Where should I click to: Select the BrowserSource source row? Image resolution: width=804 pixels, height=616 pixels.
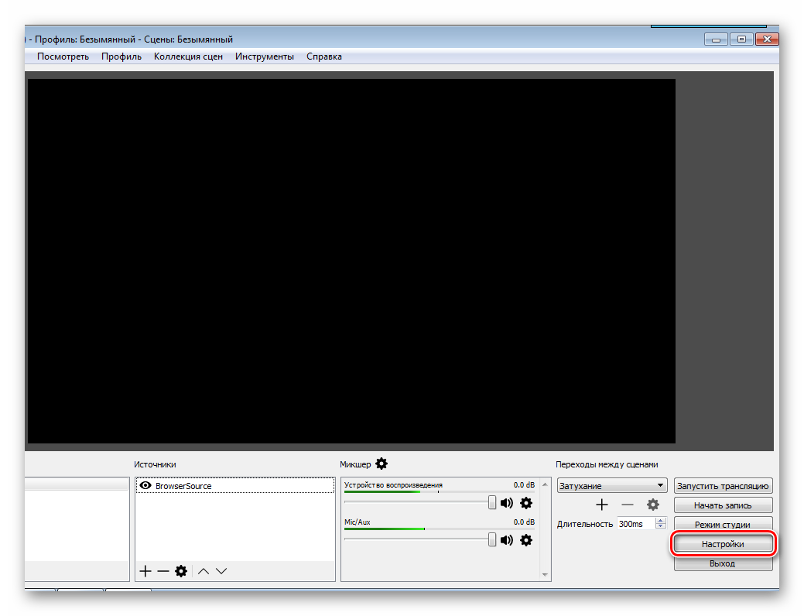pyautogui.click(x=234, y=485)
